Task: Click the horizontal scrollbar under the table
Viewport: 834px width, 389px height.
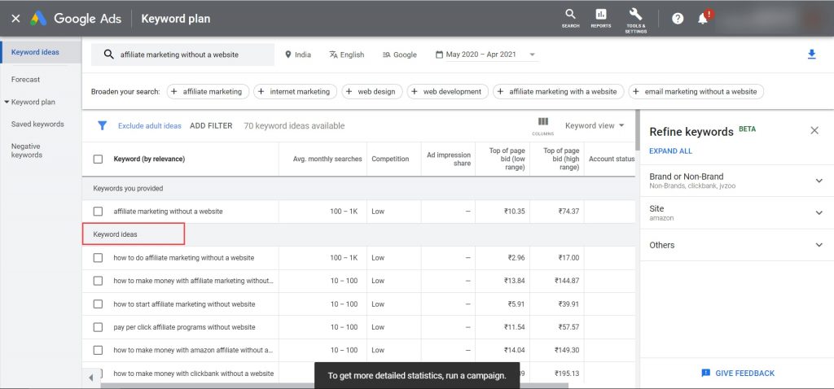Action: (x=334, y=385)
